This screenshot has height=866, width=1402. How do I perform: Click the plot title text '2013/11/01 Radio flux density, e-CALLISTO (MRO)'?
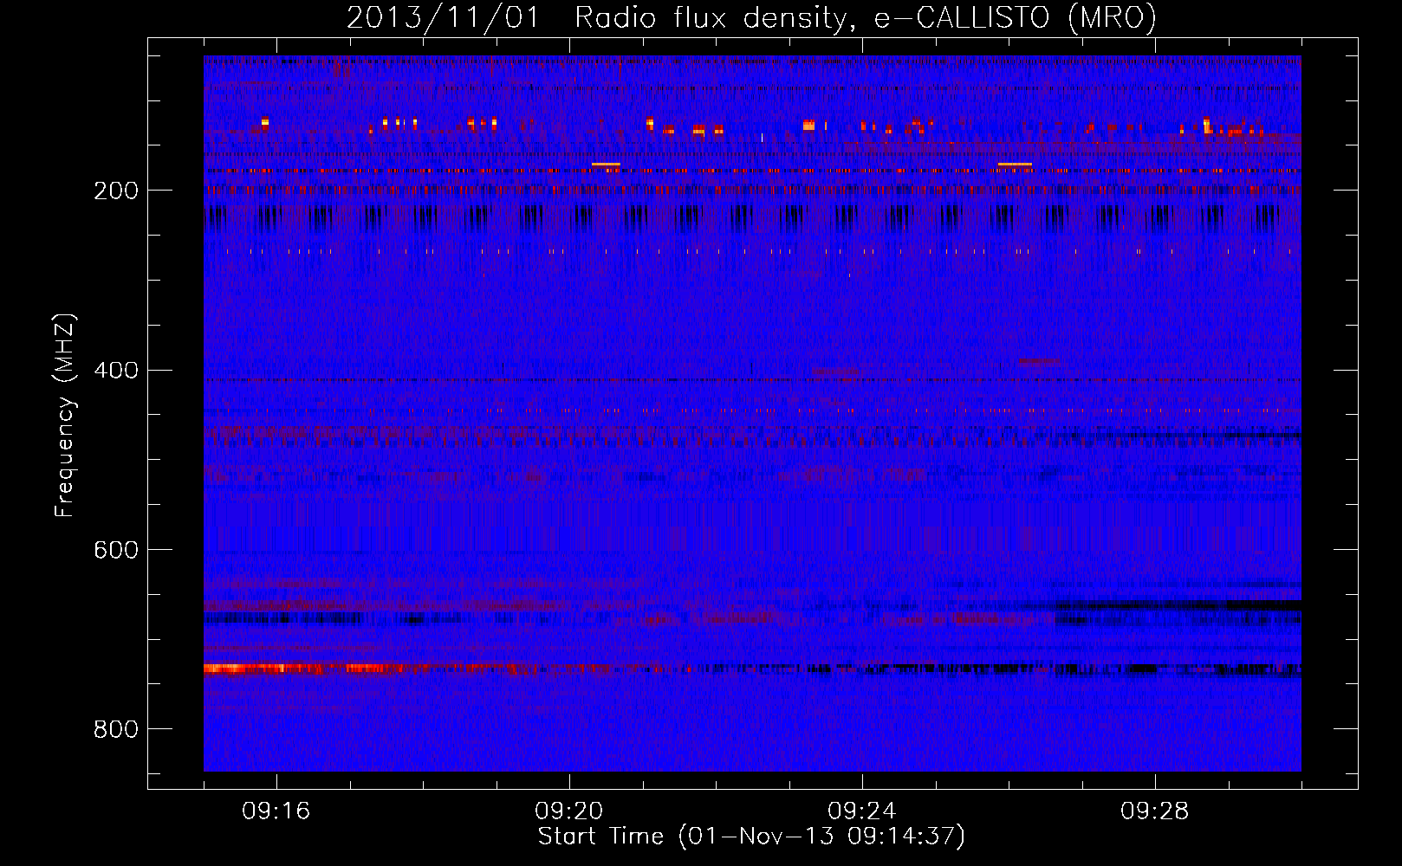point(751,18)
